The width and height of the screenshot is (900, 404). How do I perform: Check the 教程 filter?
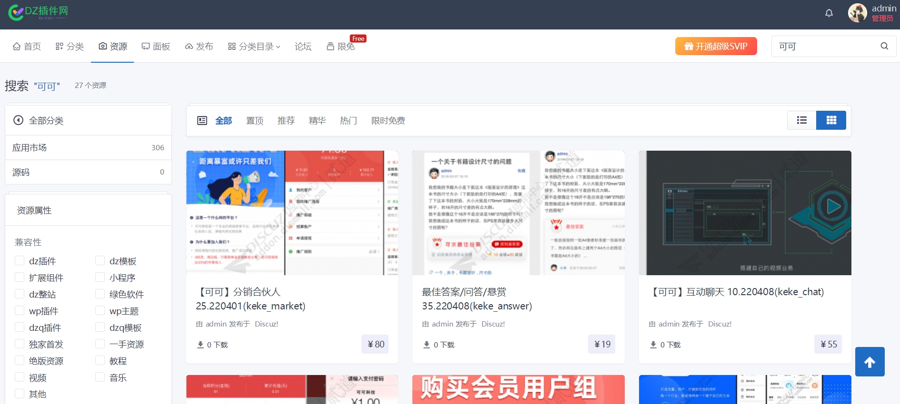(100, 360)
